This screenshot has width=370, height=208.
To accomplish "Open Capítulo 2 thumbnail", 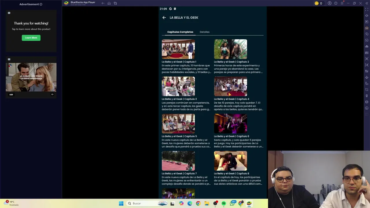I will point(230,49).
